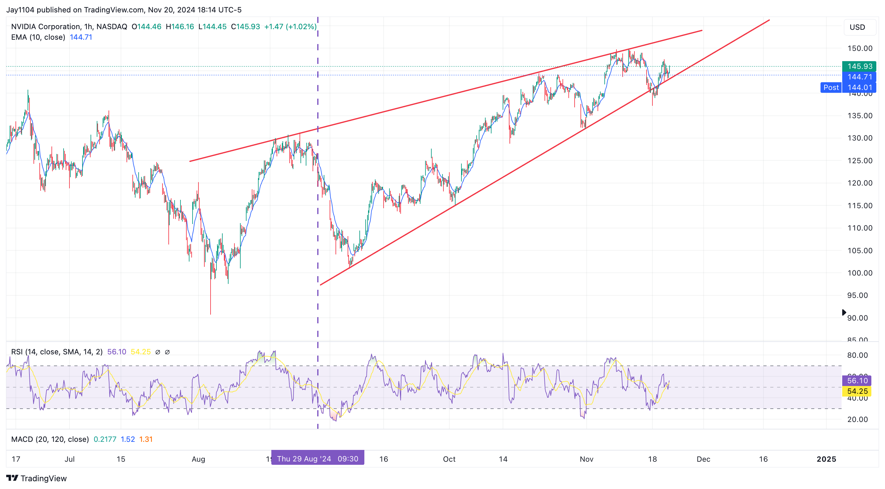Viewport: 885px width, 489px height.
Task: Click the open value O144.46
Action: (x=146, y=26)
